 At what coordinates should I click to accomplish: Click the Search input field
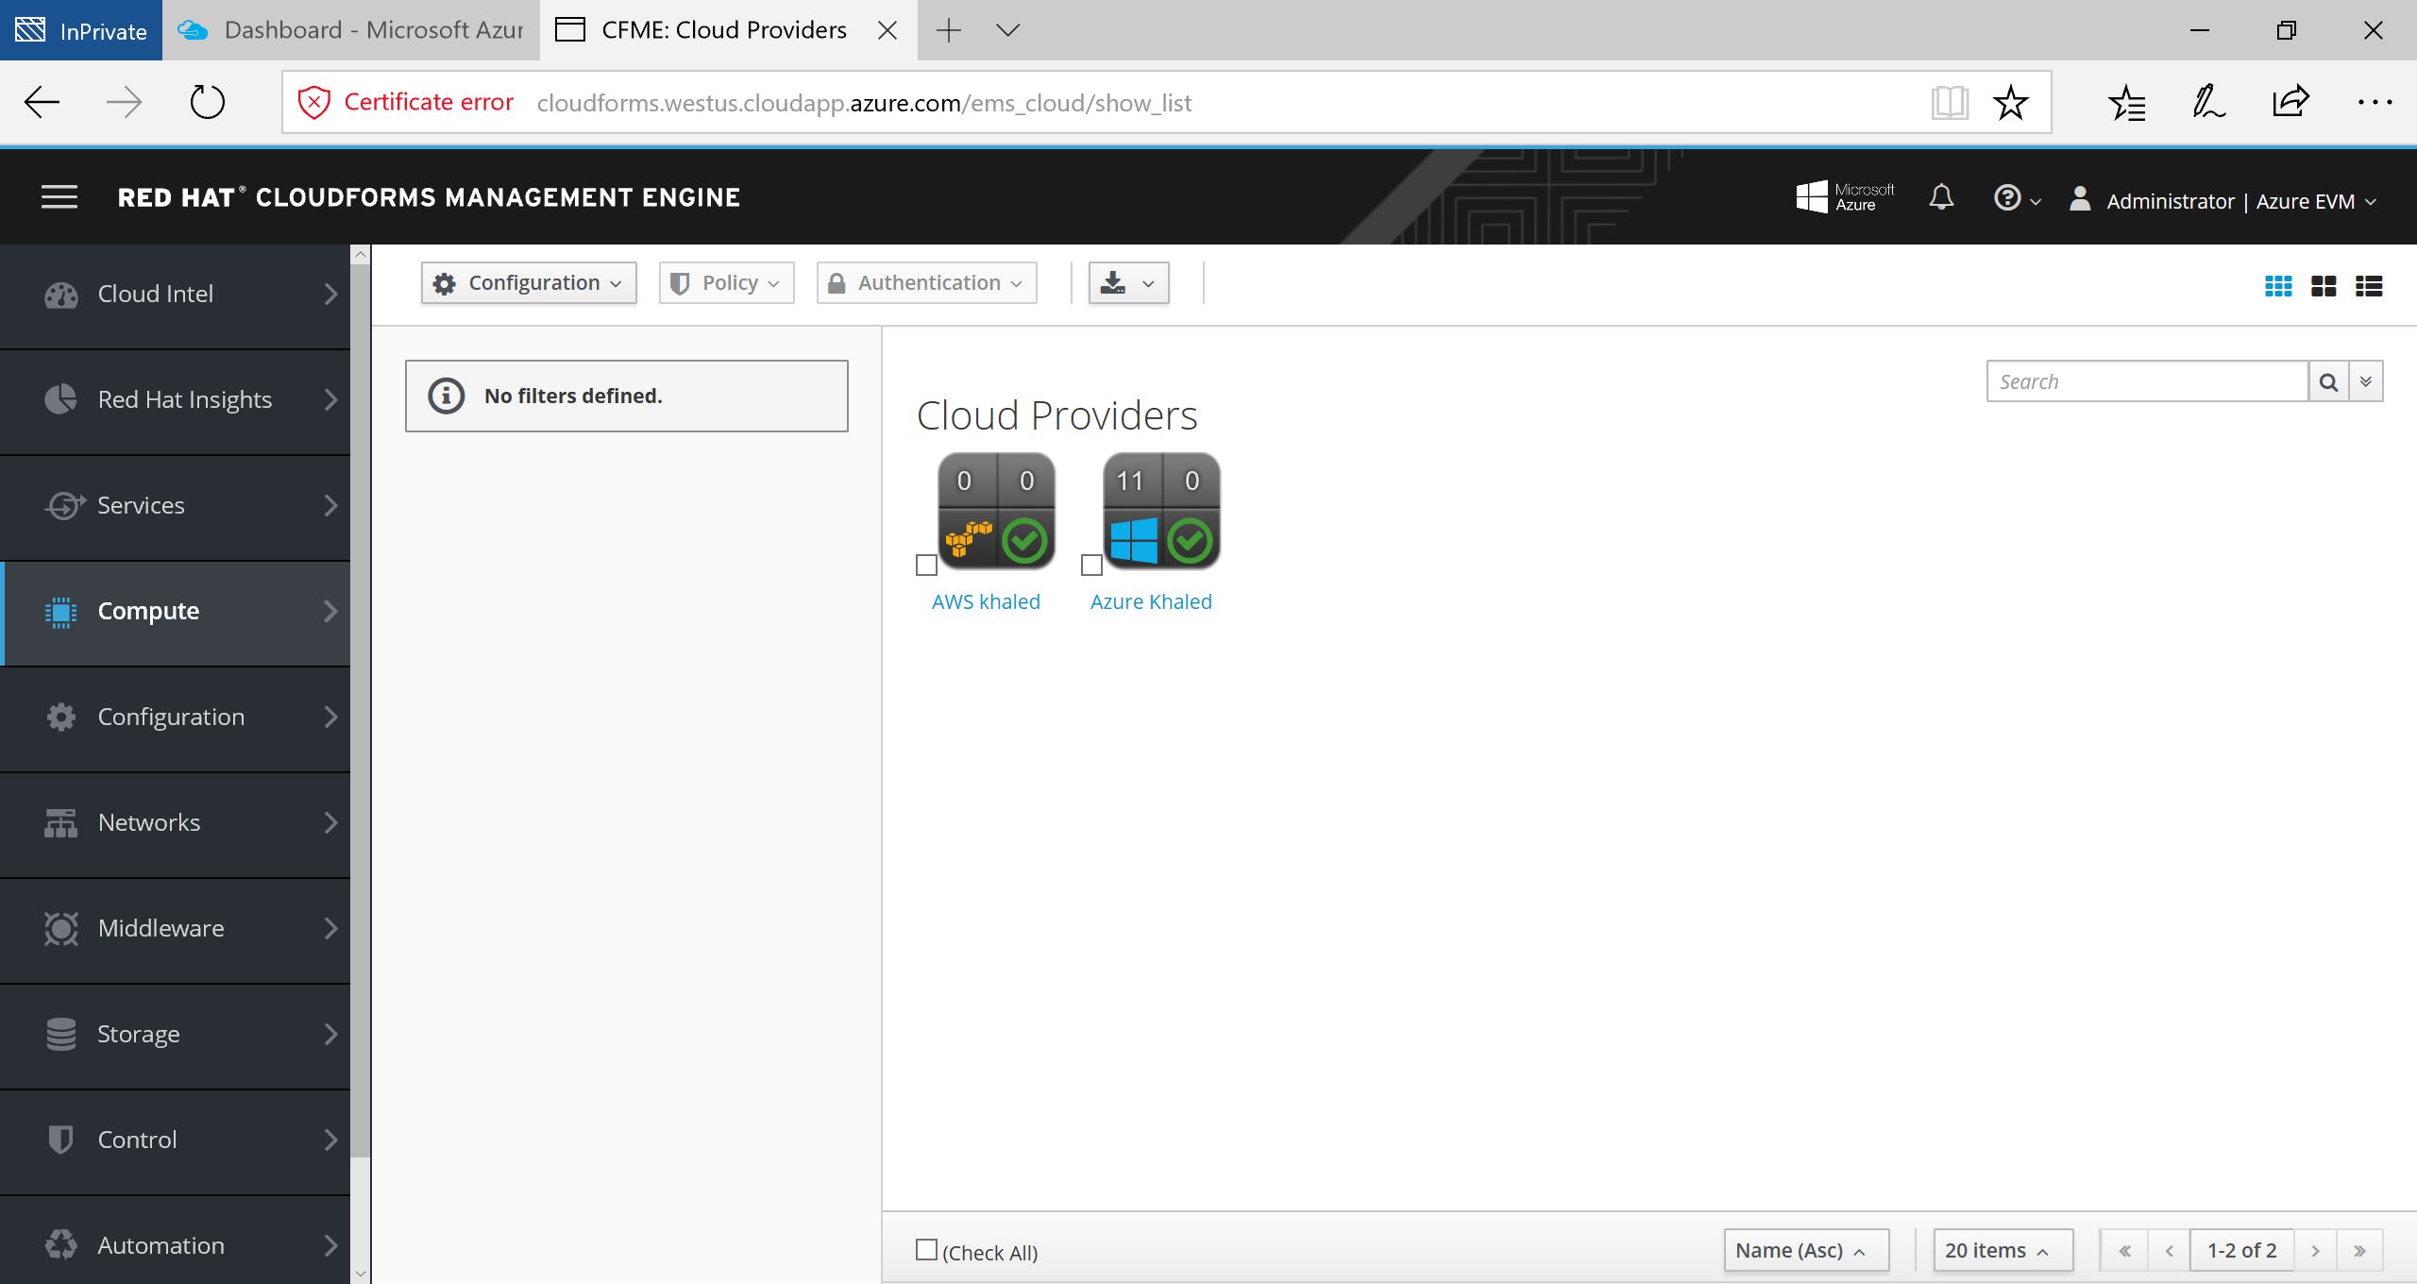2147,381
